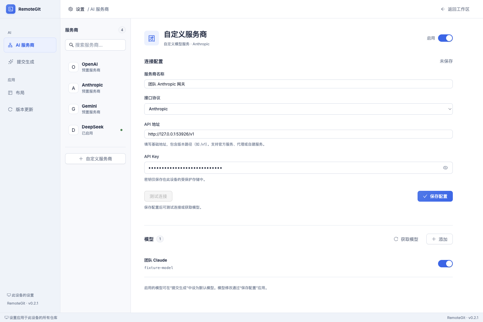
Task: Click the provider count badge "4"
Action: (x=122, y=30)
